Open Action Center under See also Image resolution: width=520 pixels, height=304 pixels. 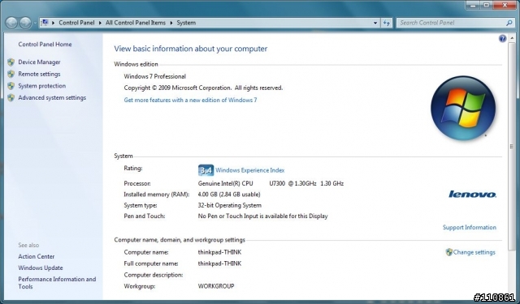[x=36, y=257]
